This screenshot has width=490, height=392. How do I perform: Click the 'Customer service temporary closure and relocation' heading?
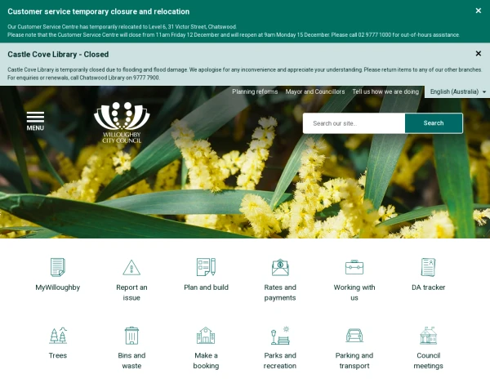(99, 11)
